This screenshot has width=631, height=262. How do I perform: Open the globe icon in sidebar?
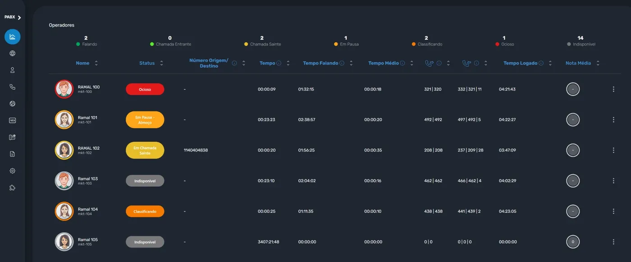(x=13, y=54)
